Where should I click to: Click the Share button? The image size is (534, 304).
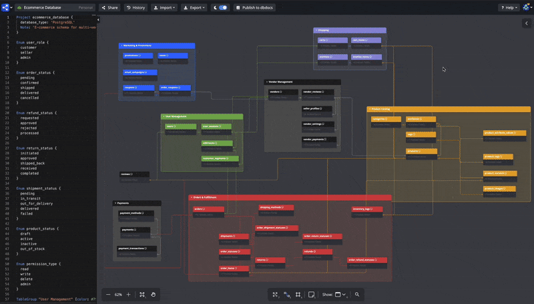point(109,7)
